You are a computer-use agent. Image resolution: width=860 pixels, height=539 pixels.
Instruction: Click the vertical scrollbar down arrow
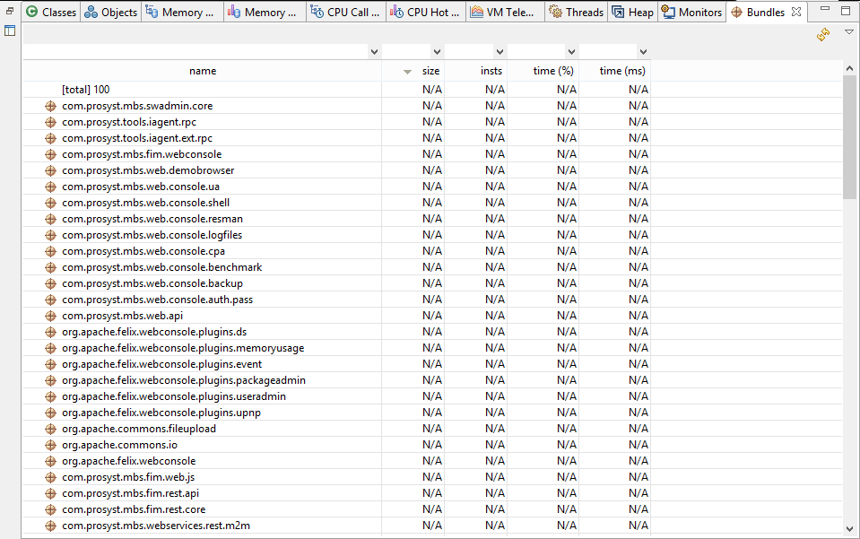point(850,529)
